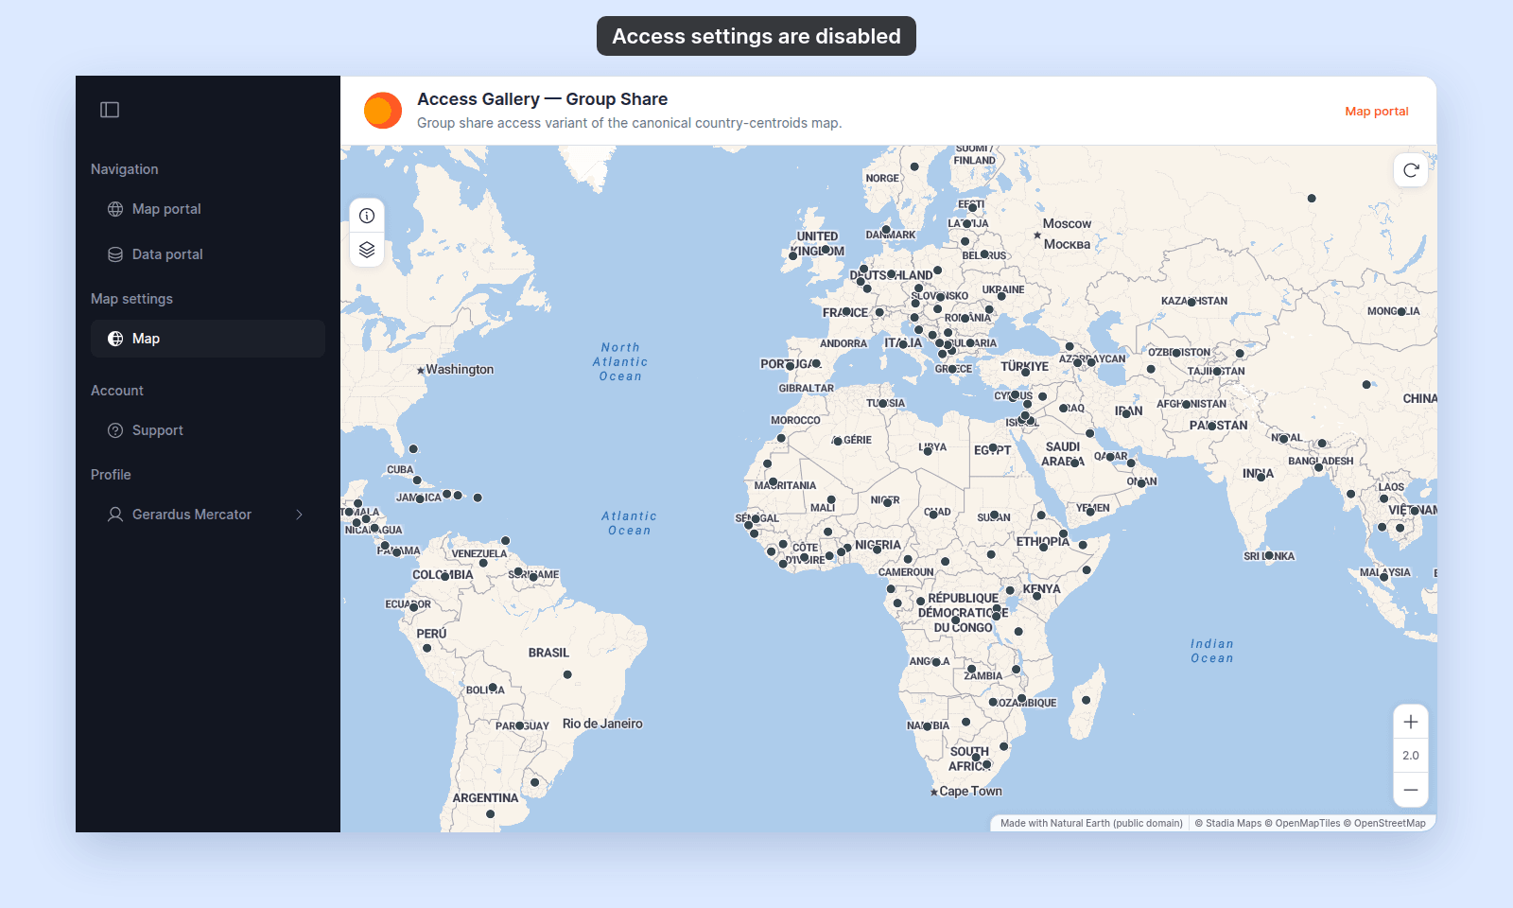The height and width of the screenshot is (908, 1513).
Task: Click the Indian Ocean label
Action: (x=1212, y=652)
